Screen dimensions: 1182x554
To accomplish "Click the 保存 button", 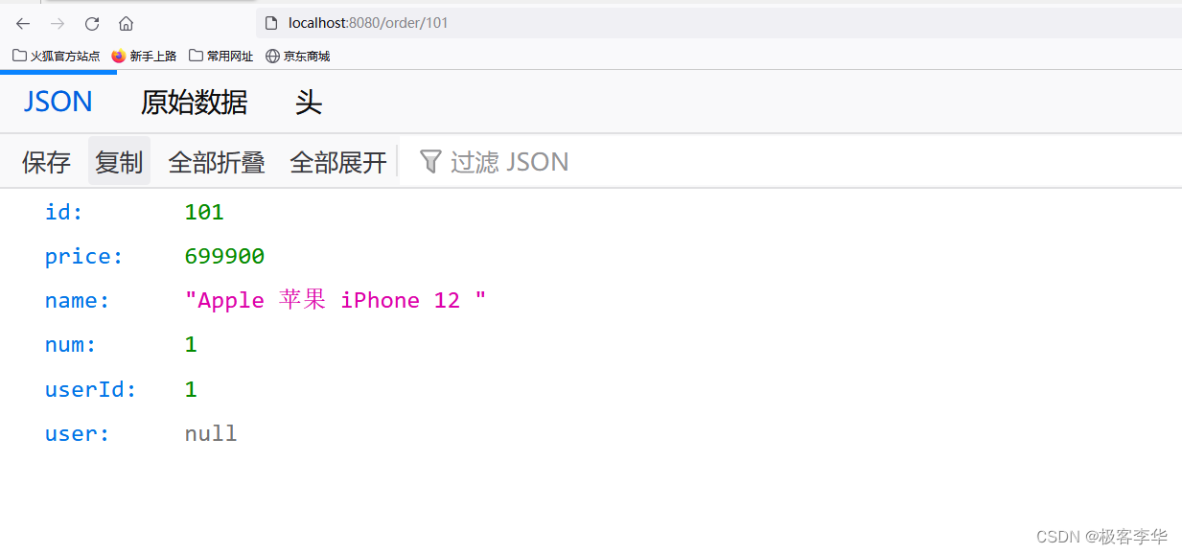I will coord(46,162).
